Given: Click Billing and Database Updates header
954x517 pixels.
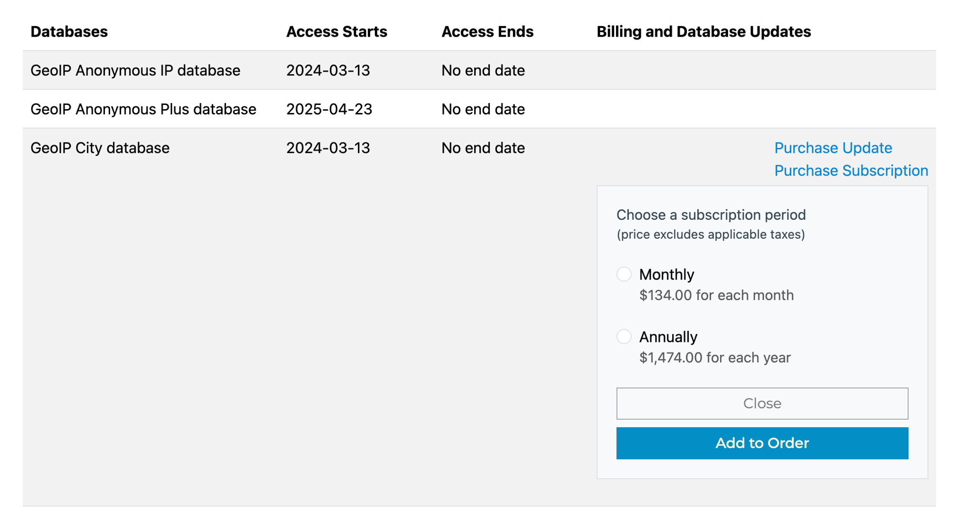Looking at the screenshot, I should (703, 31).
